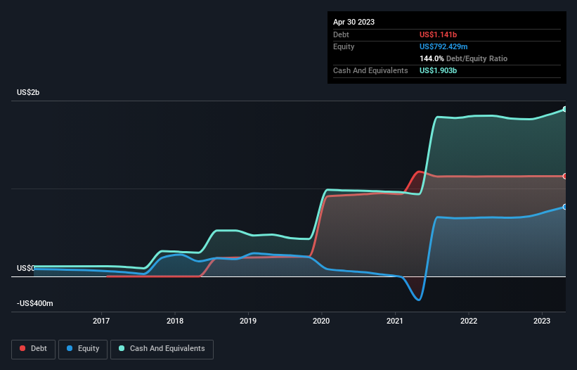
Task: Click the Apr 30 2023 tooltip date
Action: pyautogui.click(x=354, y=22)
